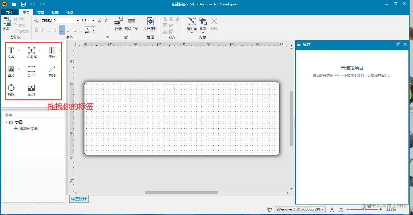The height and width of the screenshot is (215, 413).
Task: Select the 图片 (Picture) tool
Action: click(11, 72)
